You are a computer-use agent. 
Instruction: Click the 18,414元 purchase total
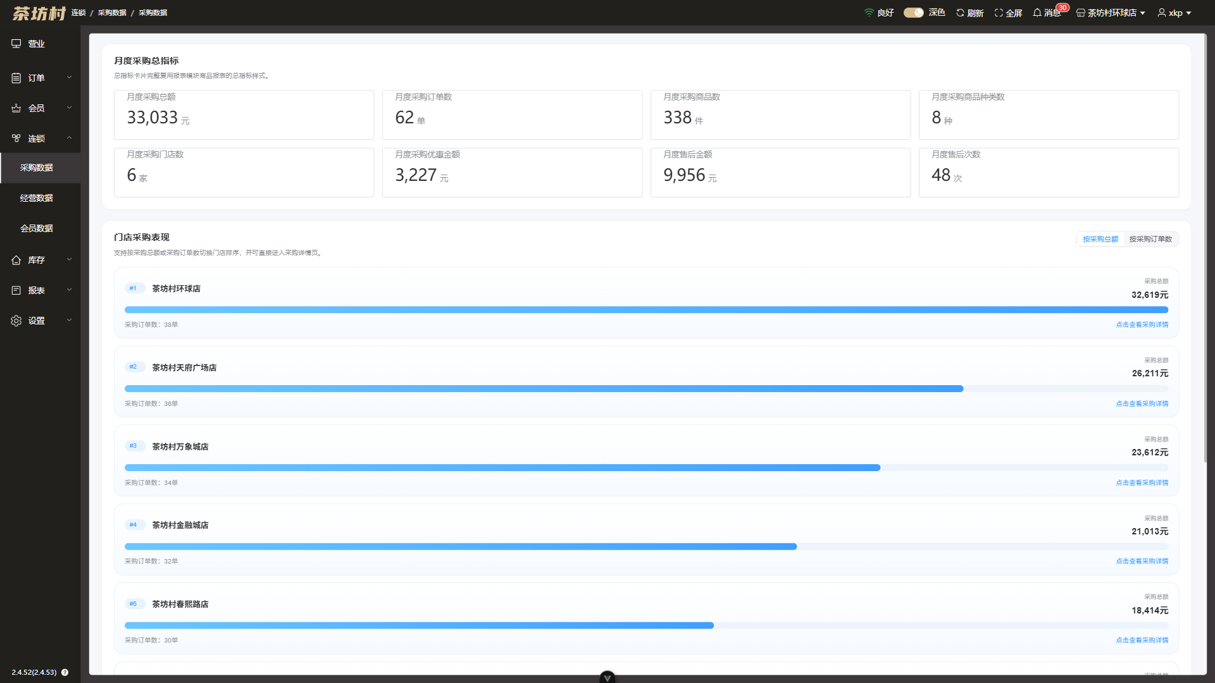pyautogui.click(x=1150, y=610)
